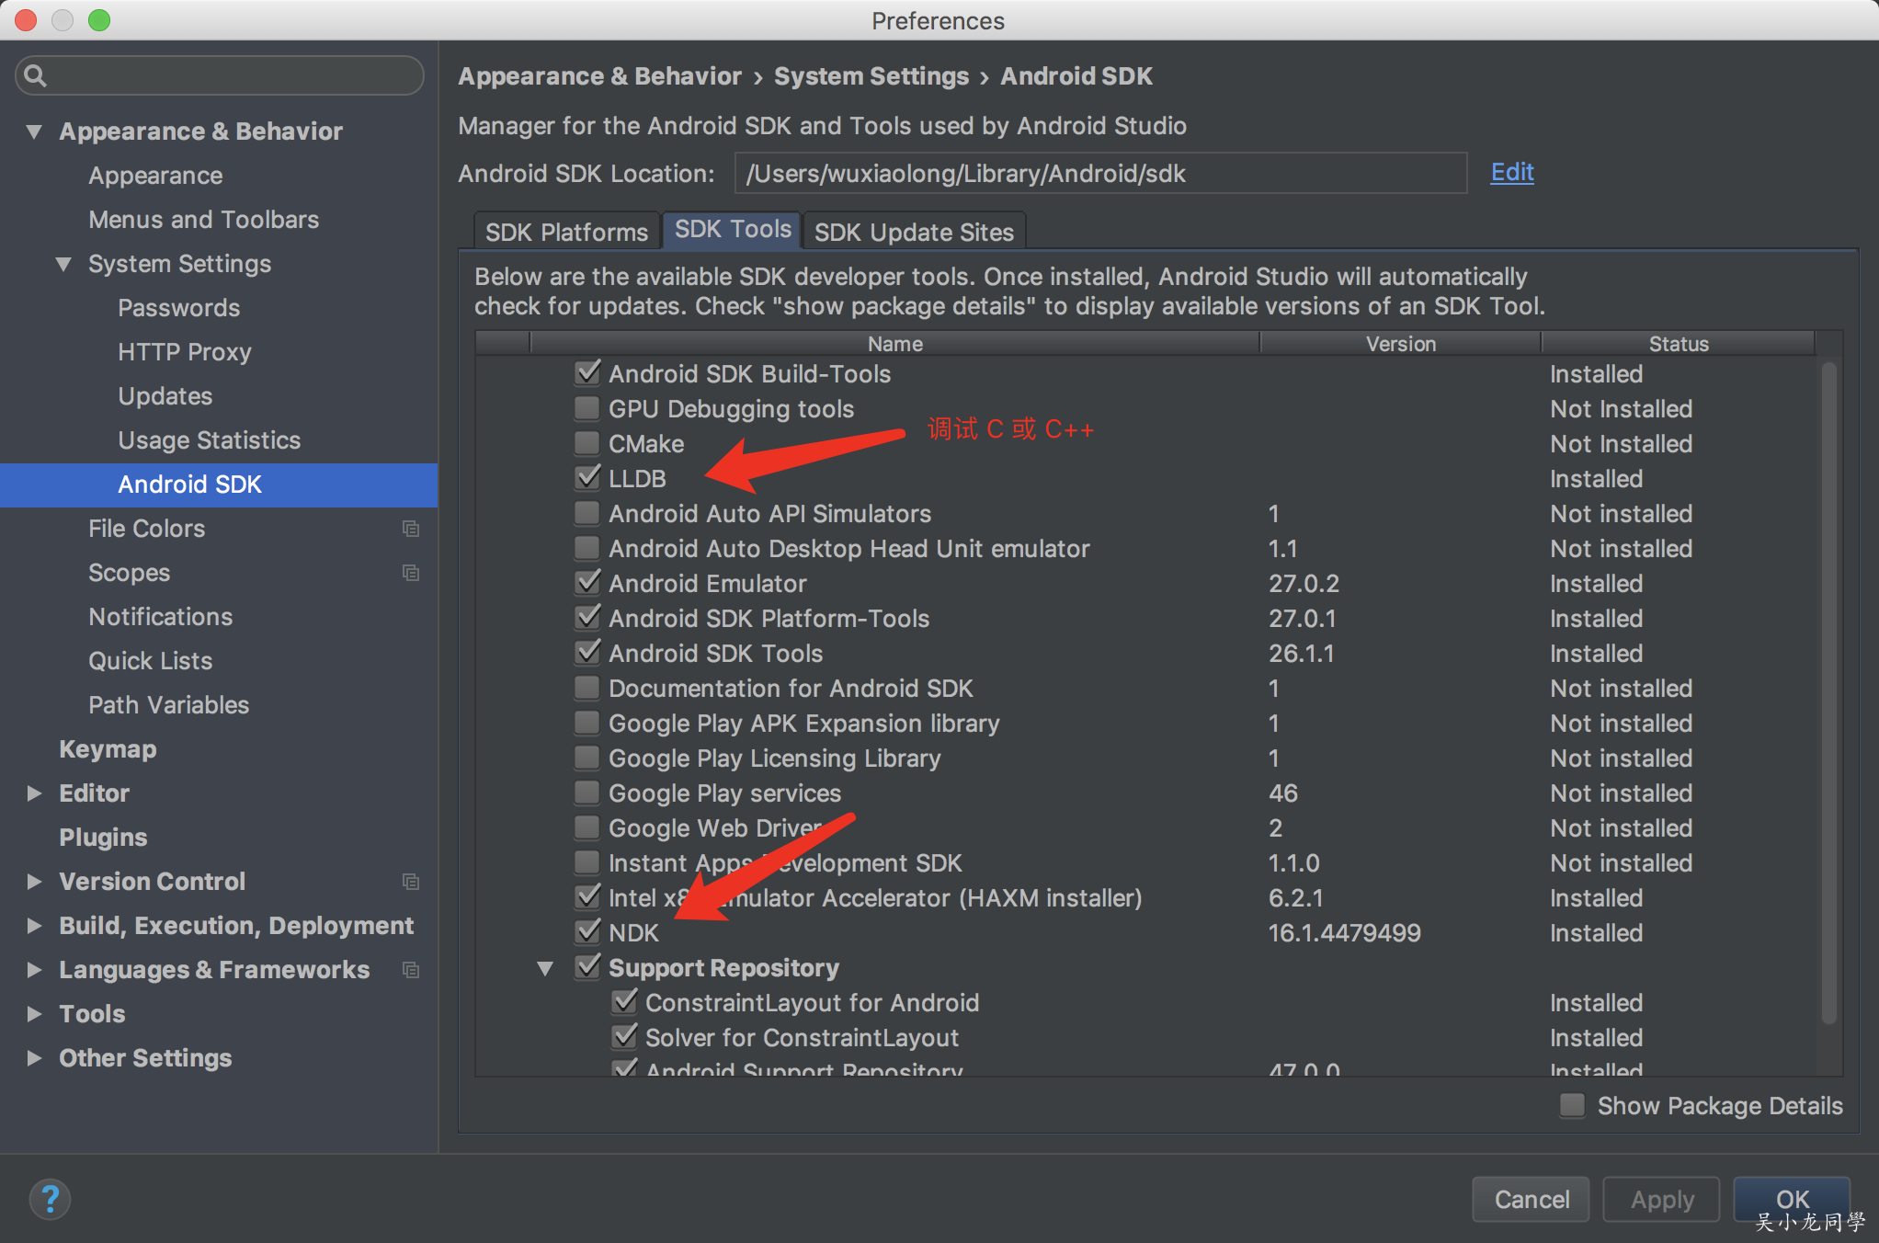Check Google Web Driver checkbox
Screen dimensions: 1879x1243
coord(586,827)
